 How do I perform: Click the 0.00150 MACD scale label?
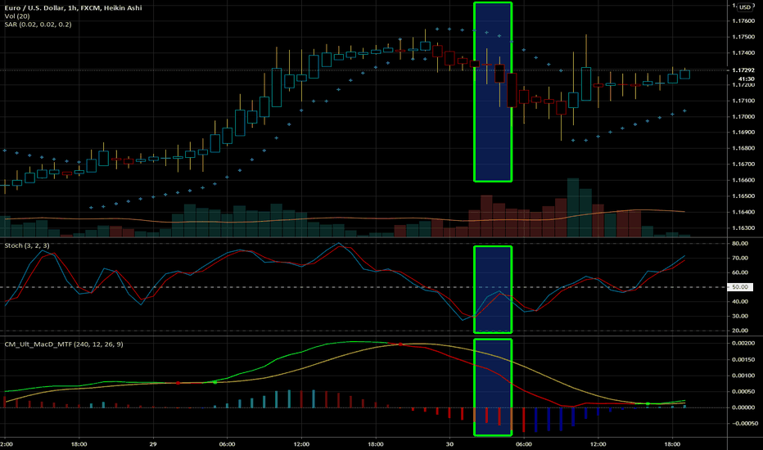coord(743,359)
